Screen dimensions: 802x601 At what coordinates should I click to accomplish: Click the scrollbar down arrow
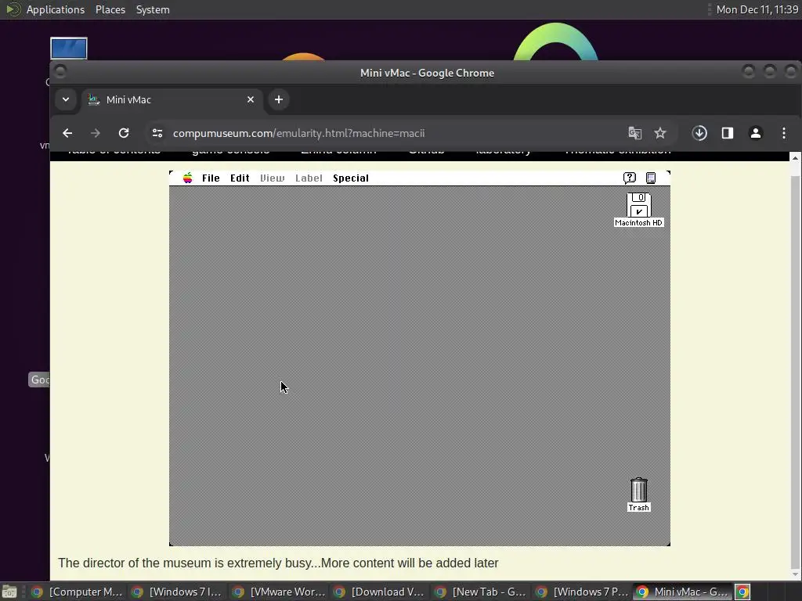[795, 574]
